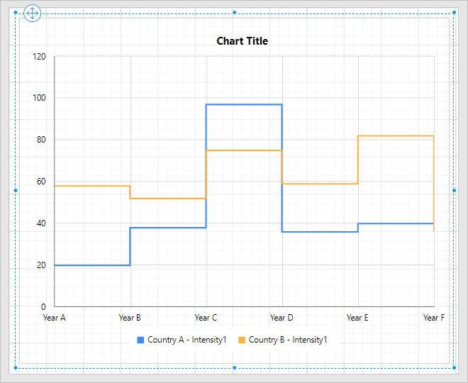Screen dimensions: 468x383
Task: Click the bottom-center resize handle of the chart
Action: point(234,368)
